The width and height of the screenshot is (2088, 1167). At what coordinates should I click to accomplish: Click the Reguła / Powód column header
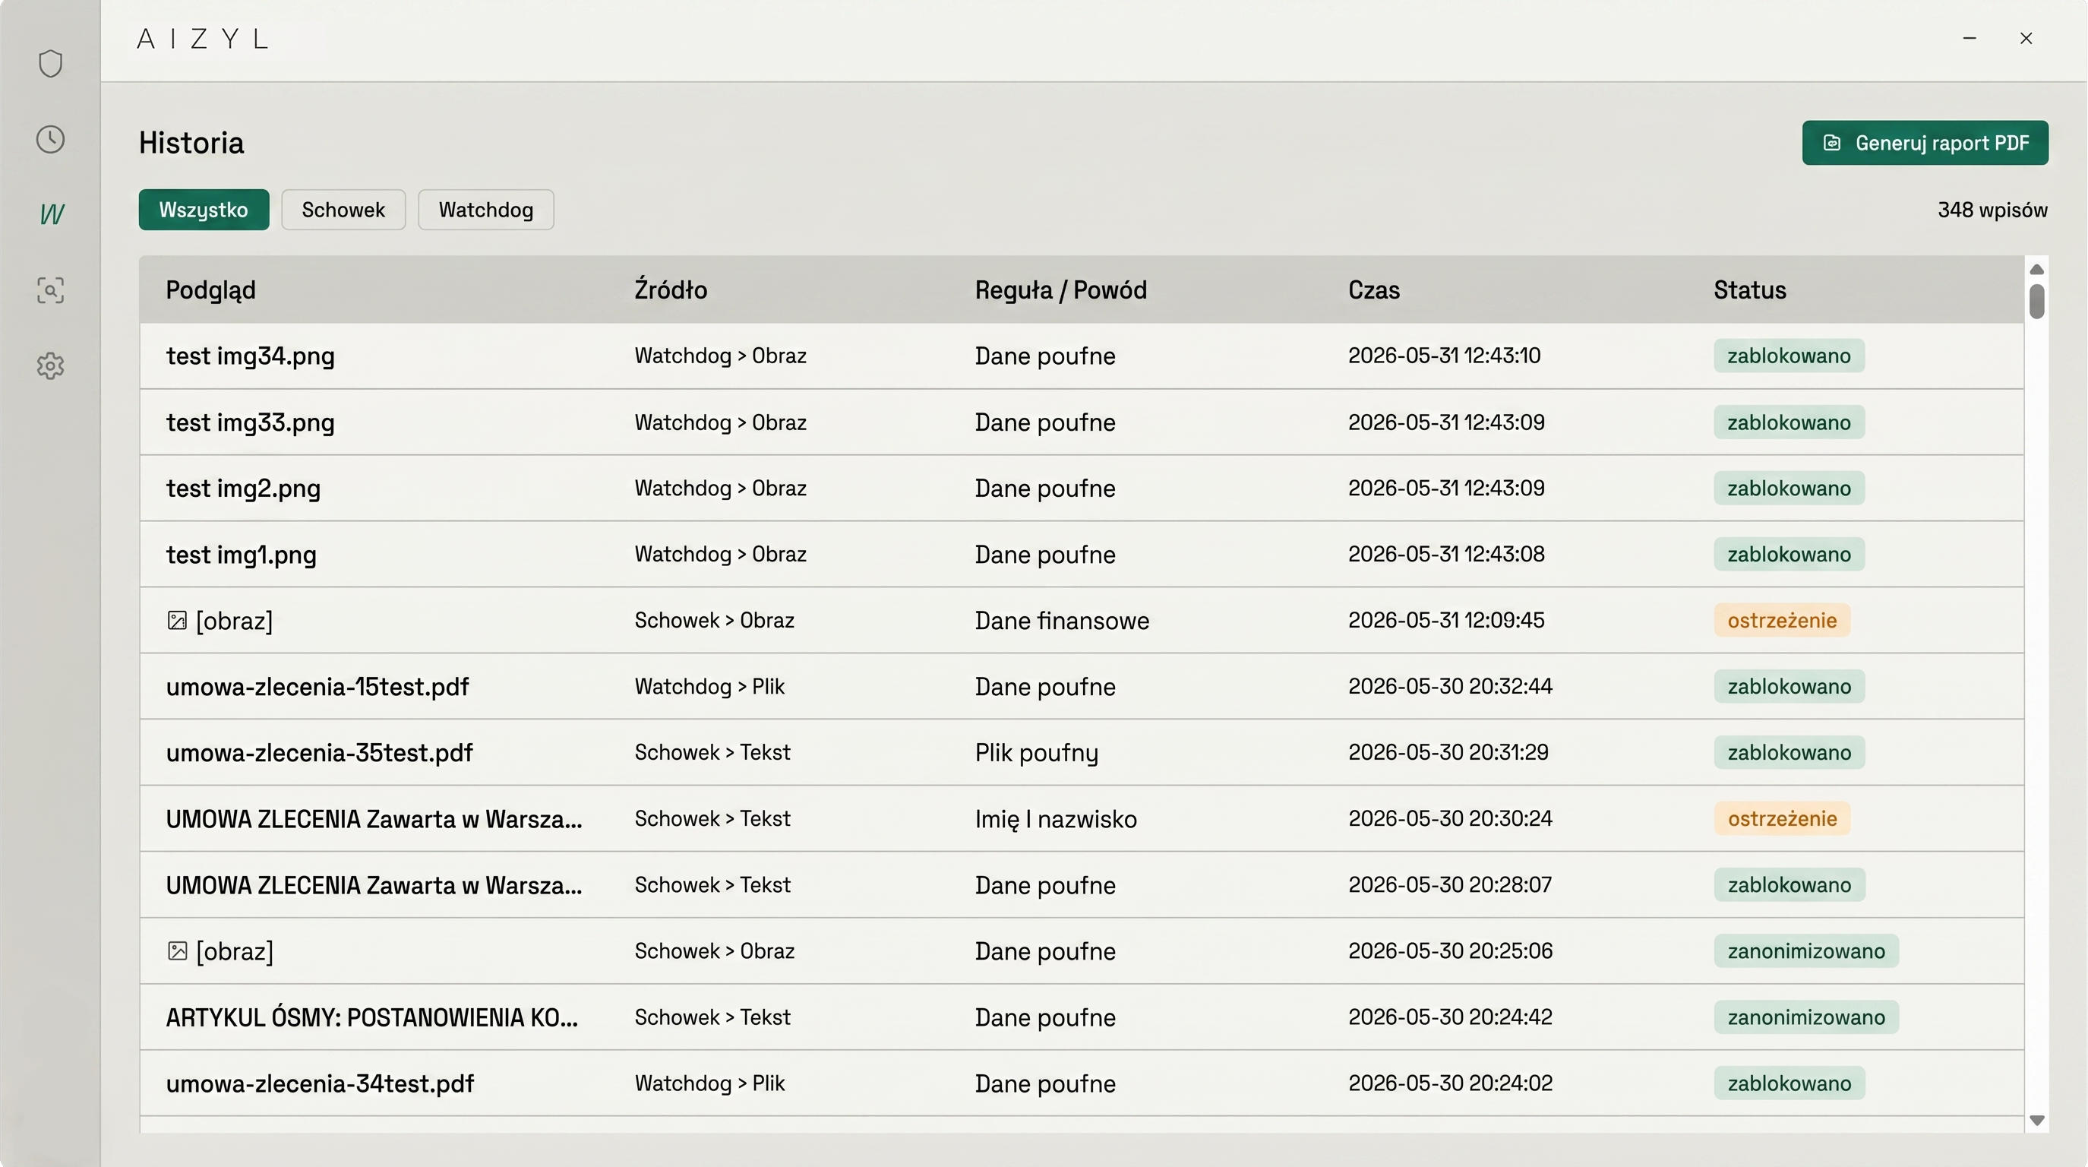point(1061,289)
